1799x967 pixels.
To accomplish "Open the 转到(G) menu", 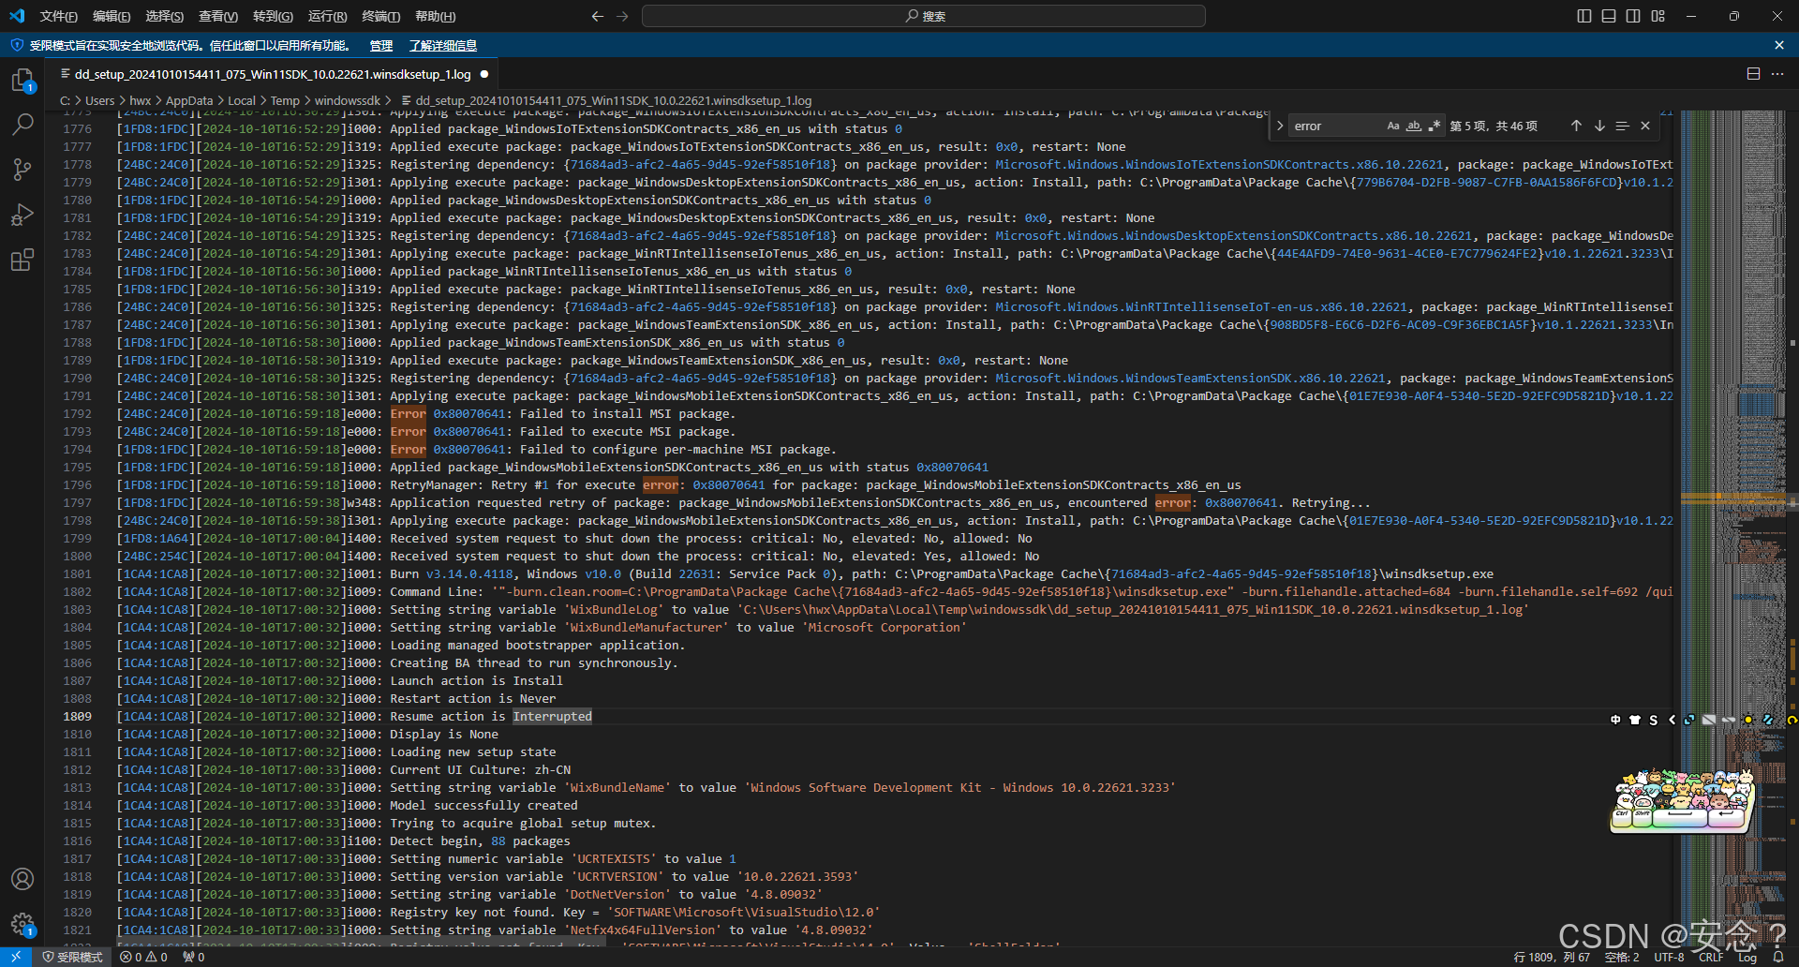I will point(273,16).
